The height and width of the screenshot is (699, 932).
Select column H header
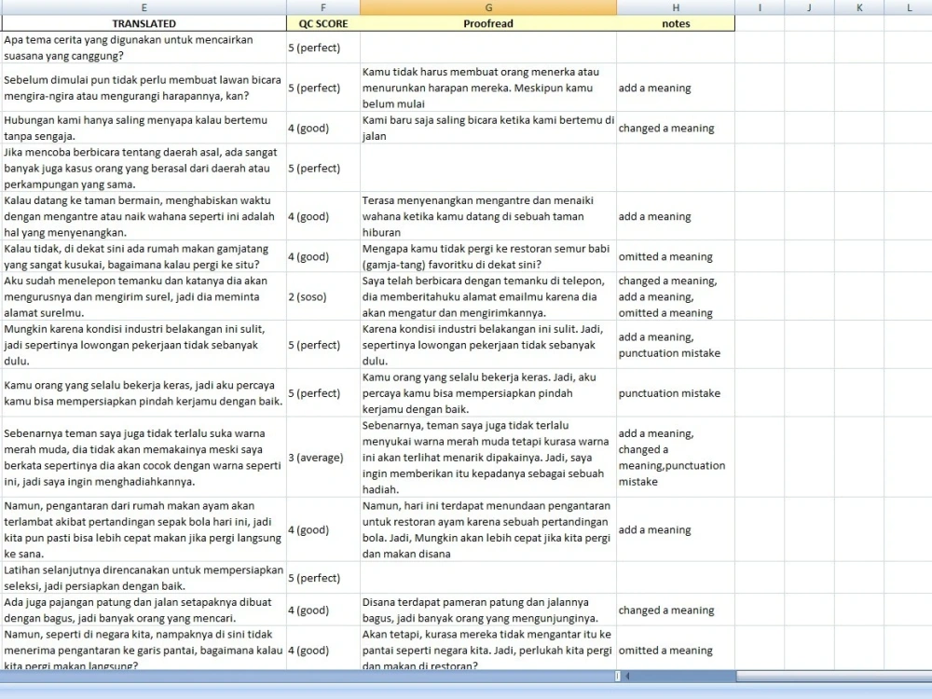point(675,7)
